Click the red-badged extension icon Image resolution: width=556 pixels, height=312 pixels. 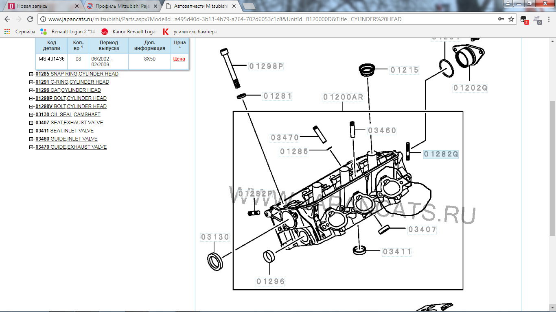(524, 19)
